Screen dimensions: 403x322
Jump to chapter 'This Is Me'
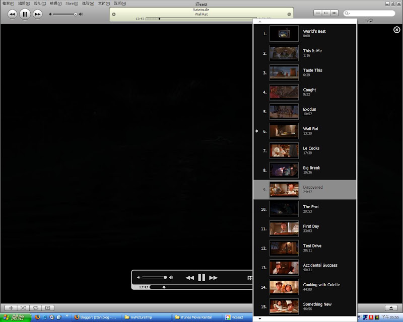pos(305,53)
